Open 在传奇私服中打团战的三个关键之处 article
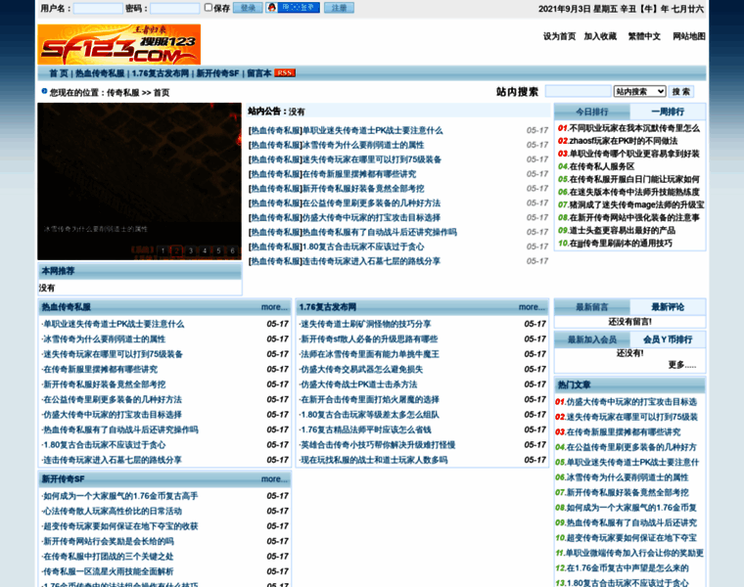The width and height of the screenshot is (744, 587). click(x=108, y=557)
